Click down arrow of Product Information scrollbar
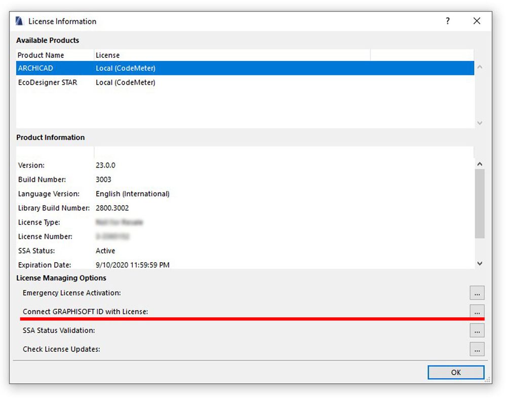The width and height of the screenshot is (506, 399). click(x=480, y=264)
